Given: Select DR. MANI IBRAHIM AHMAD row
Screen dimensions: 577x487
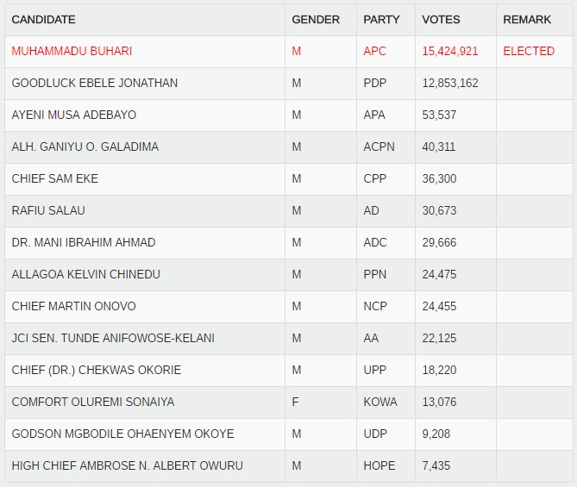Looking at the screenshot, I should [x=288, y=243].
